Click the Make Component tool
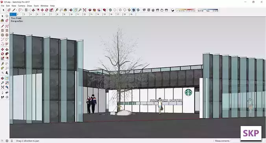Viewport: 266px width, 143px height. click(x=7, y=16)
